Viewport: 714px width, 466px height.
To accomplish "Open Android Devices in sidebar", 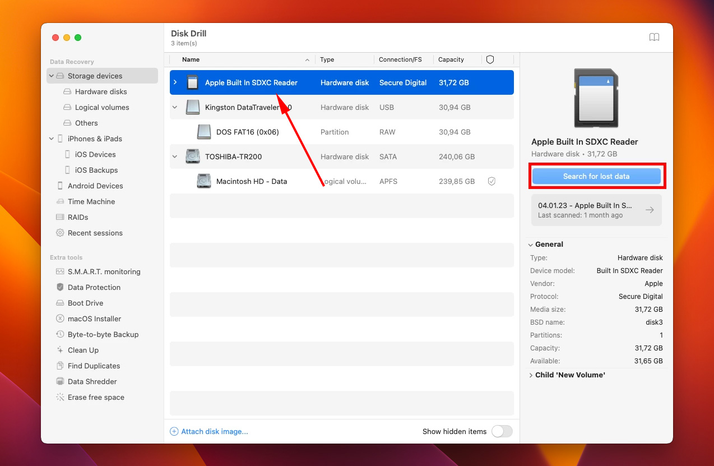I will [x=95, y=186].
